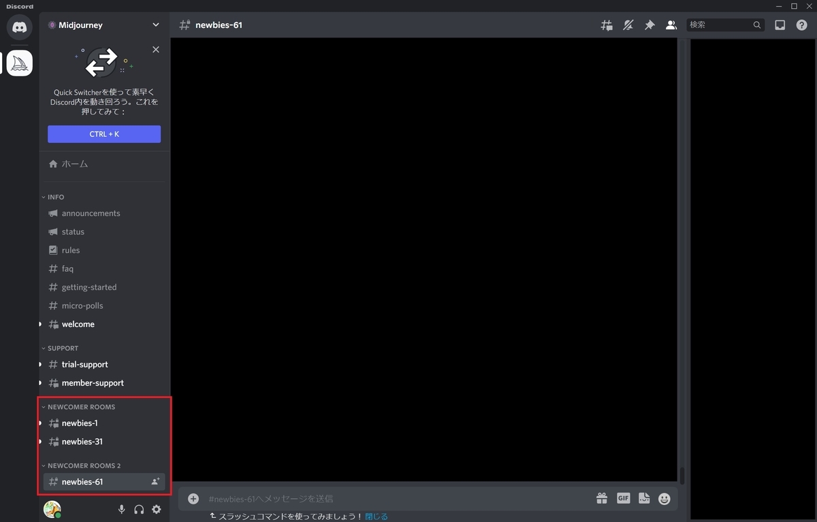Click the user avatar in bottom panel

pos(52,509)
